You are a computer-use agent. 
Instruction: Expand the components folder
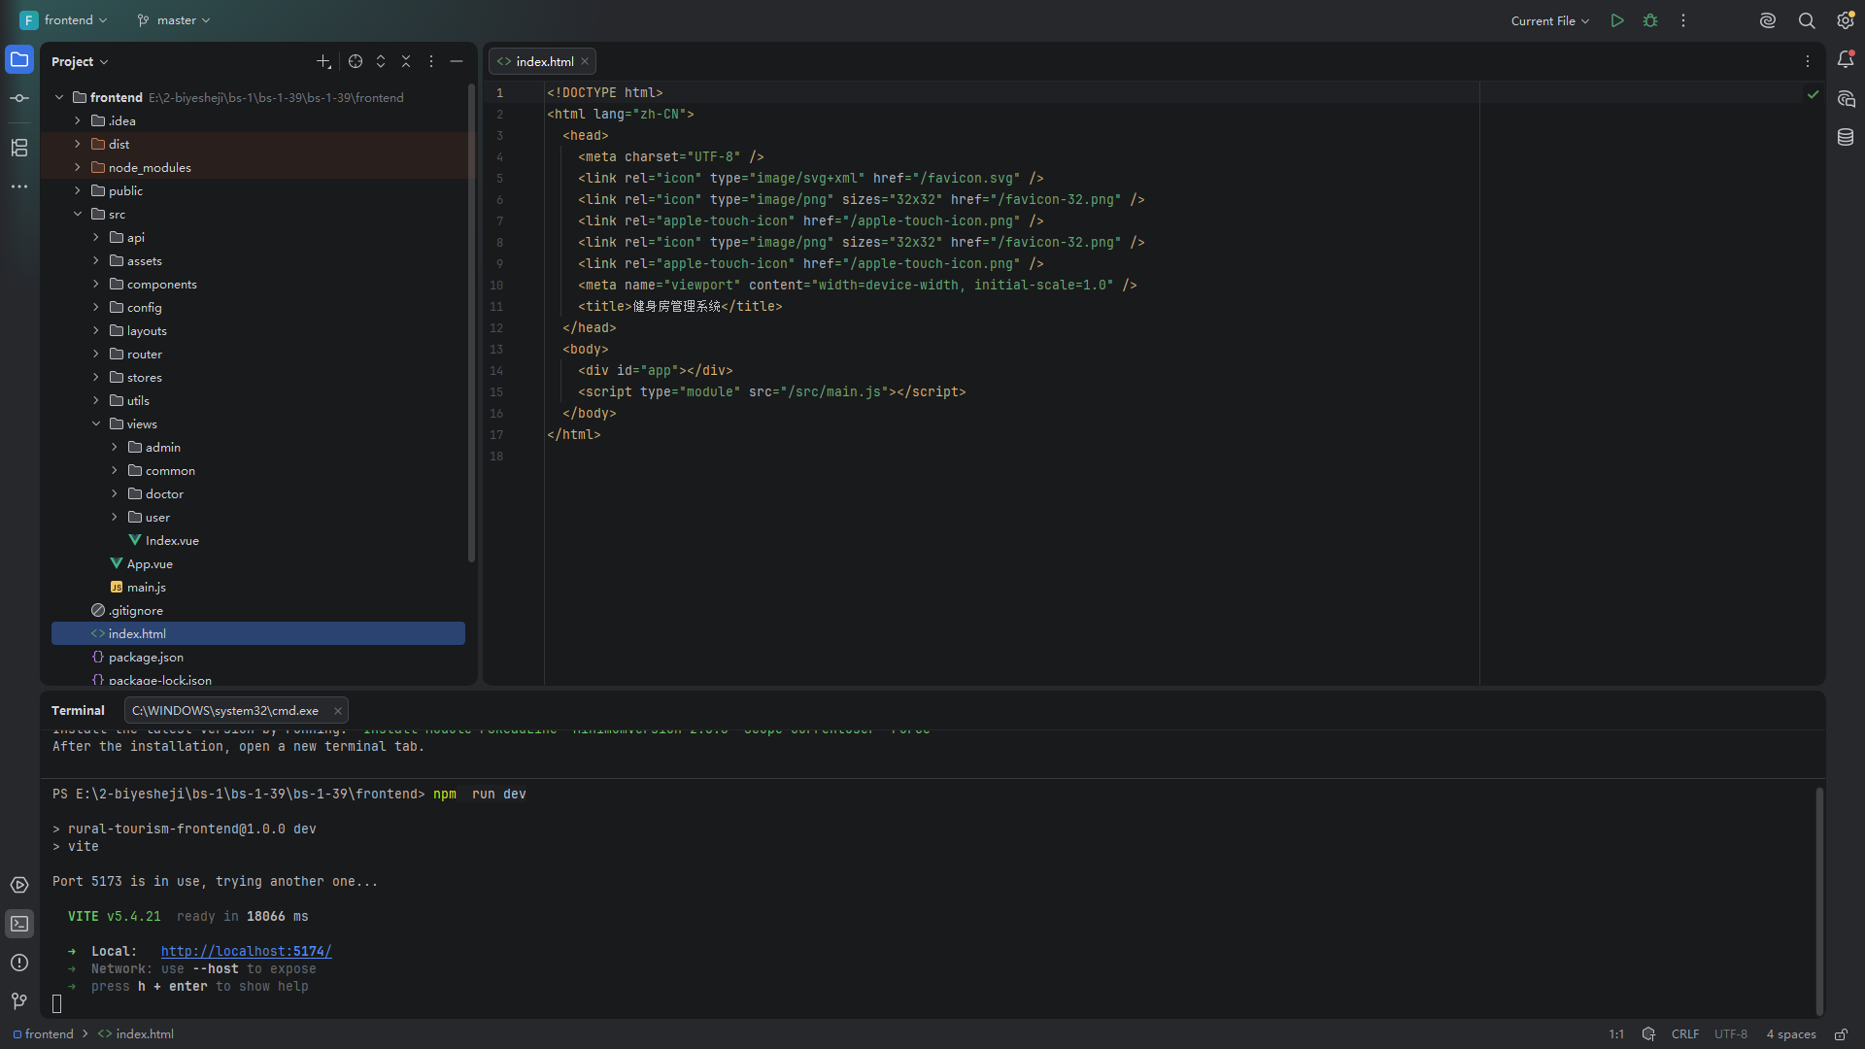pyautogui.click(x=96, y=285)
